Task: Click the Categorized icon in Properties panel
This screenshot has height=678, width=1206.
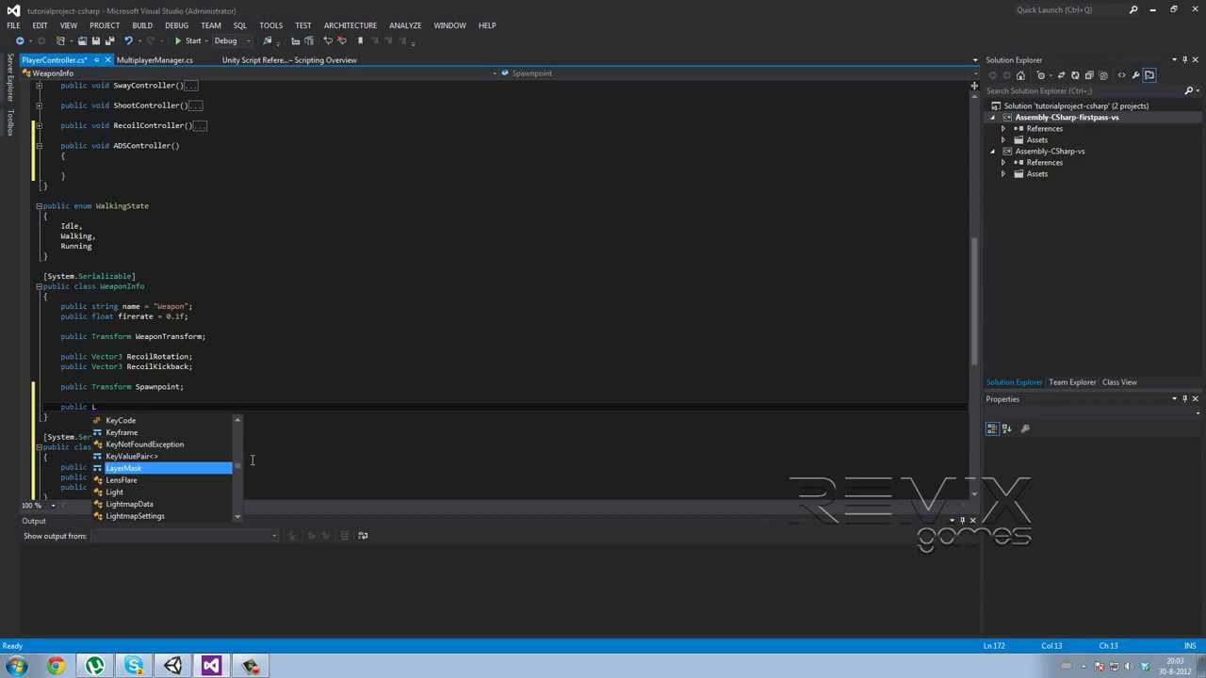Action: (x=992, y=429)
